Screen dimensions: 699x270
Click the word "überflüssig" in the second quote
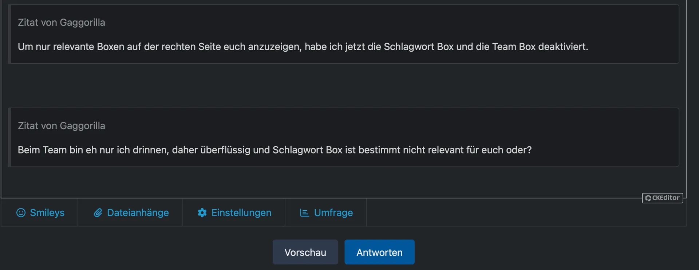click(x=225, y=150)
